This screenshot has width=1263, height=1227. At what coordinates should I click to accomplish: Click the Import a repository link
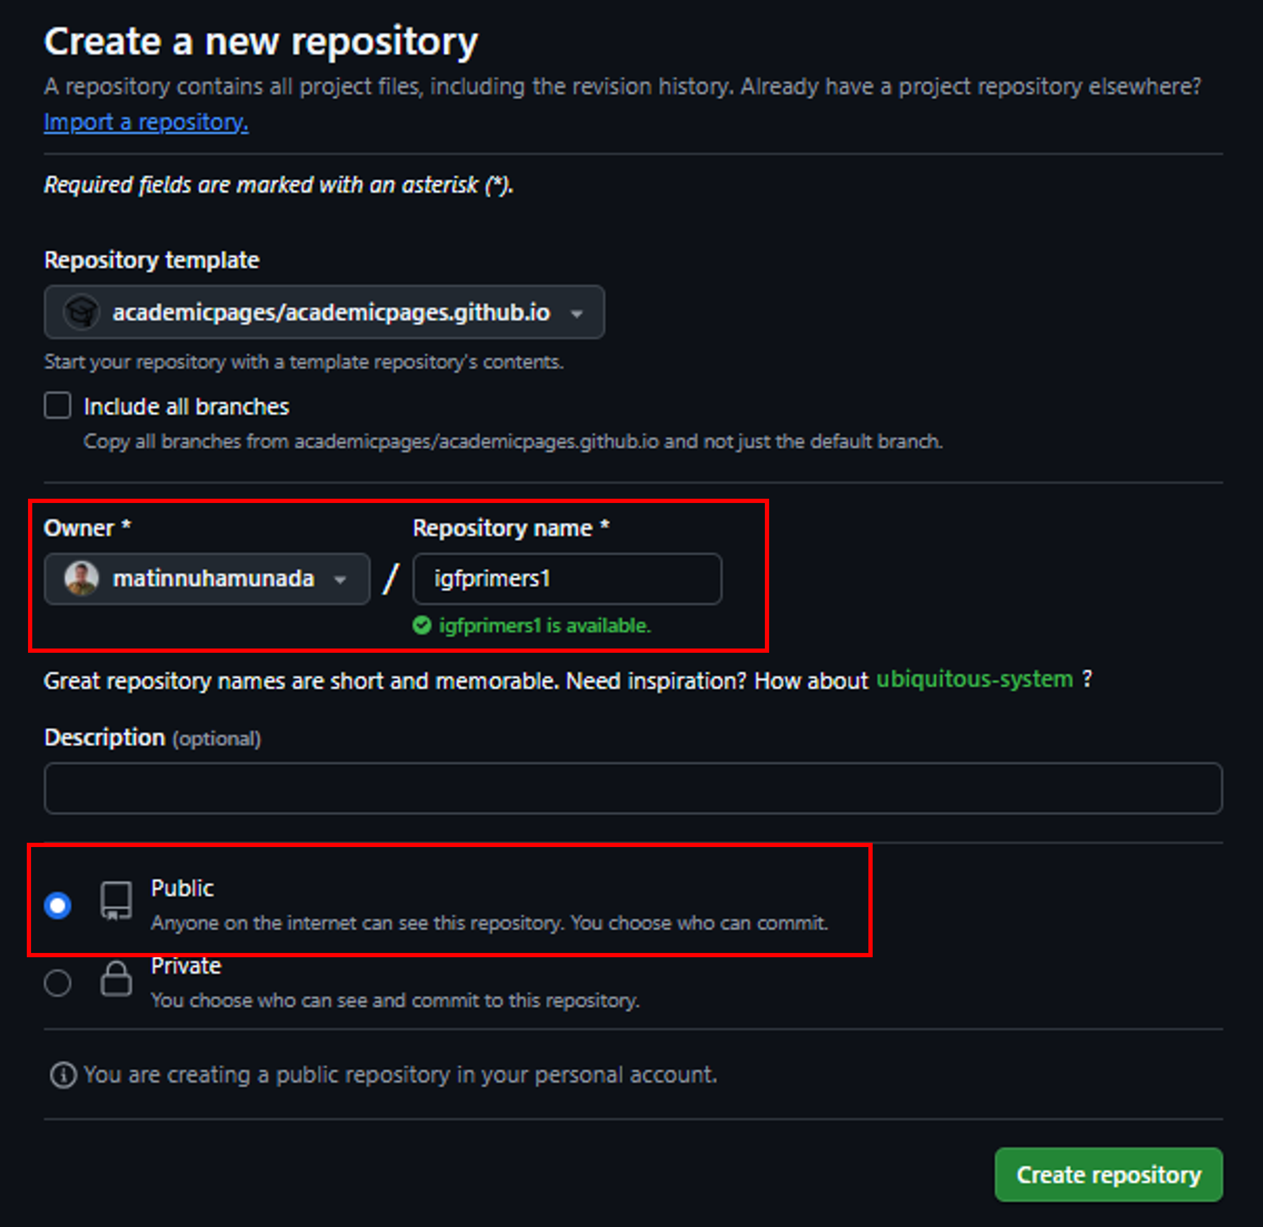point(145,122)
